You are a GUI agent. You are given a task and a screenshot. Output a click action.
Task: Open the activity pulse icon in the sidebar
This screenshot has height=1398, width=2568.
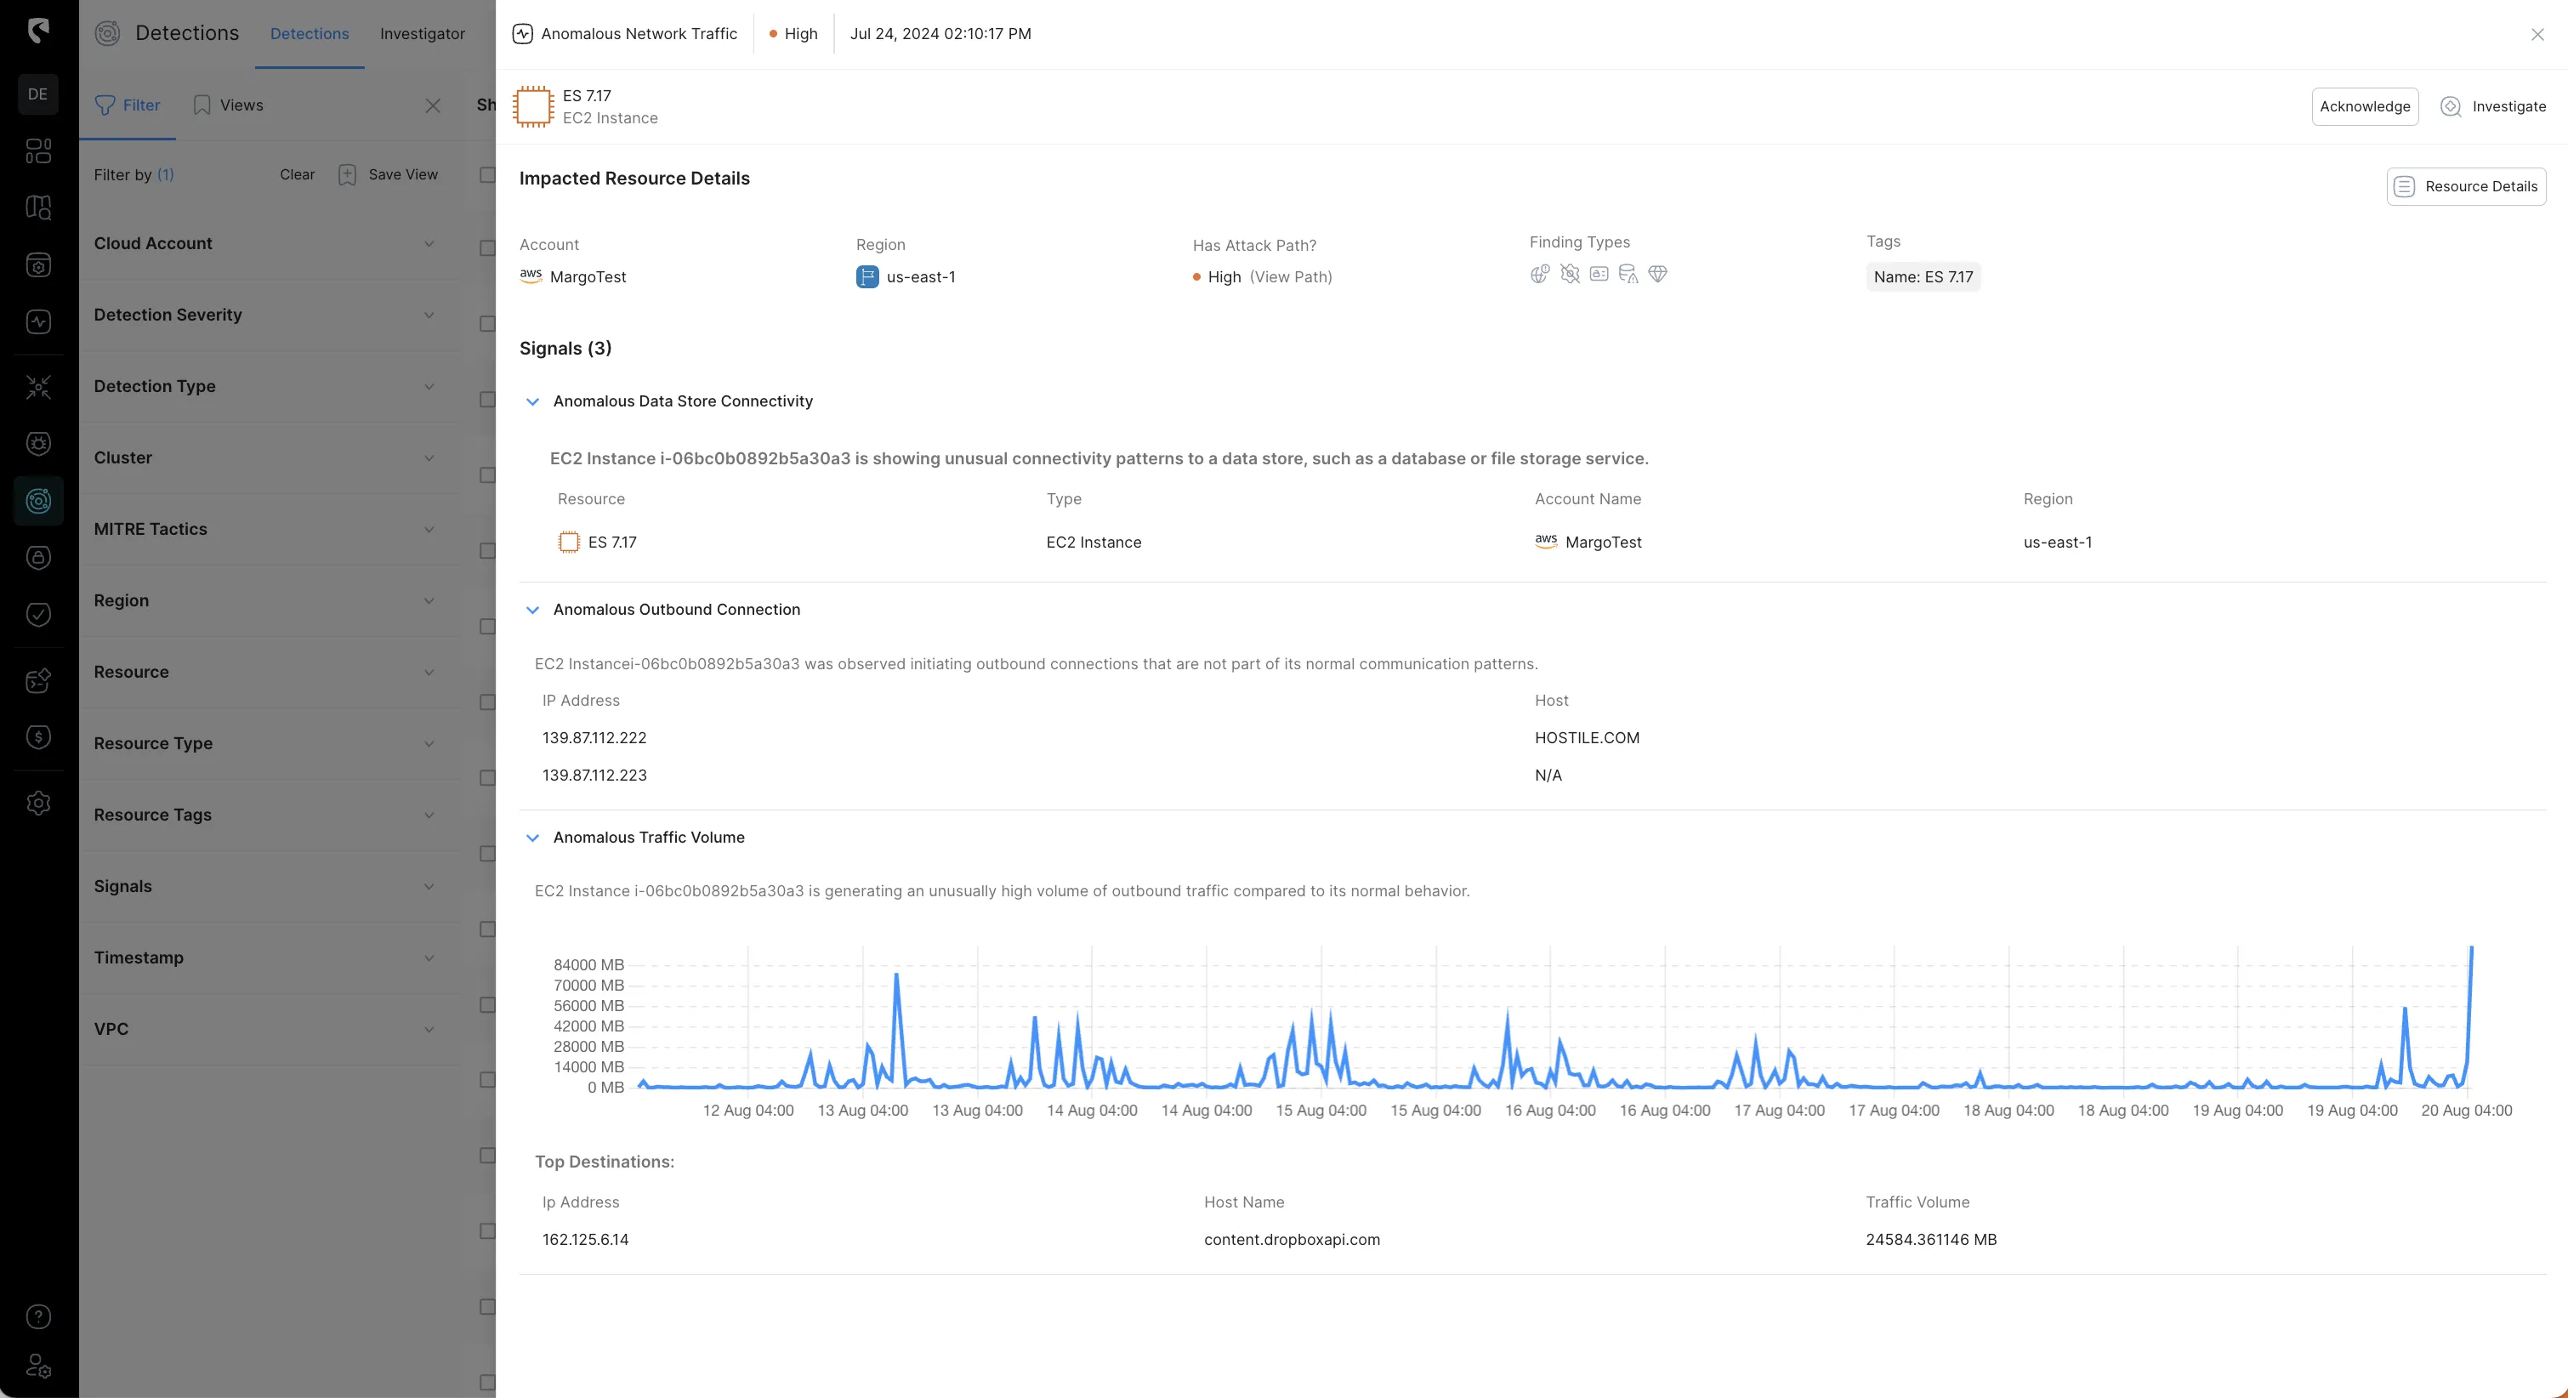(38, 322)
